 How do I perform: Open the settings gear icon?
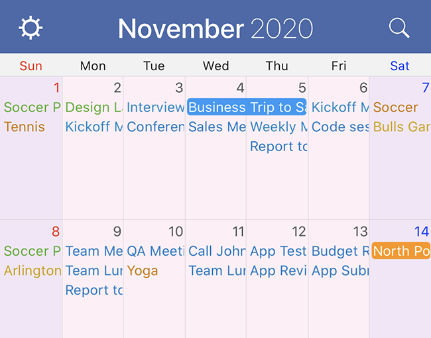31,28
